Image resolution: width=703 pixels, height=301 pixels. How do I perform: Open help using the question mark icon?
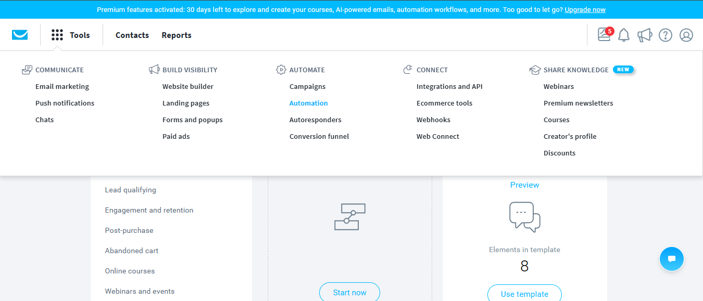pos(665,35)
